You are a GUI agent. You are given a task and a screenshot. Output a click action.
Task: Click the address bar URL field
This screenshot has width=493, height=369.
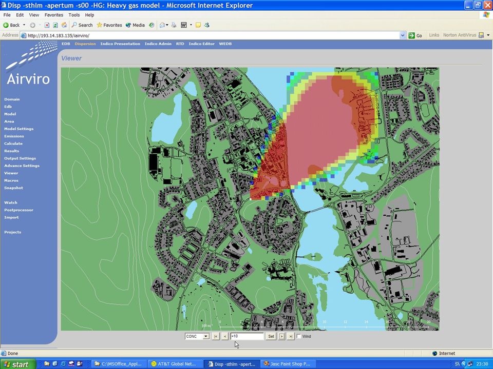(210, 35)
